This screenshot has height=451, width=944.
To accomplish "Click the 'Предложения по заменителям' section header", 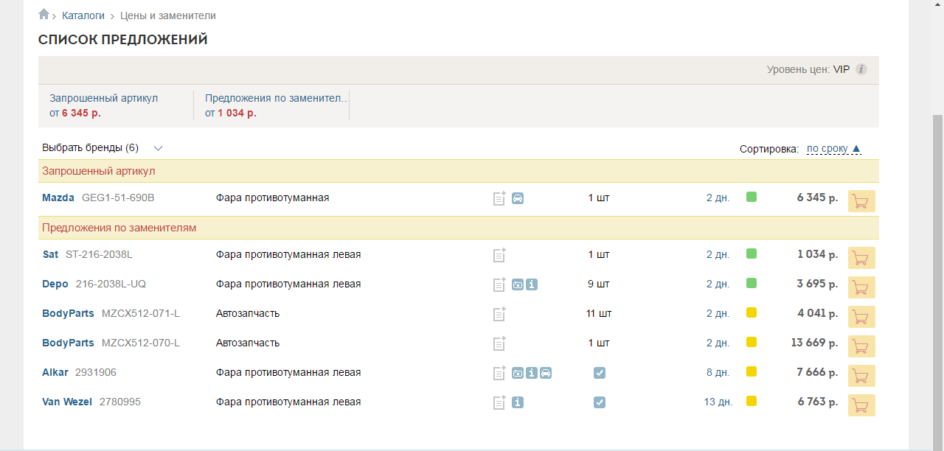I will pyautogui.click(x=459, y=228).
